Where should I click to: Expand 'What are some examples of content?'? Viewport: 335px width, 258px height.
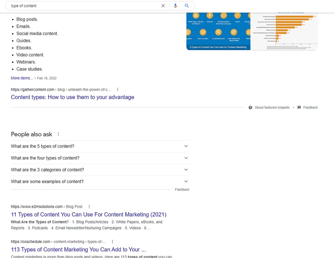[x=100, y=181]
